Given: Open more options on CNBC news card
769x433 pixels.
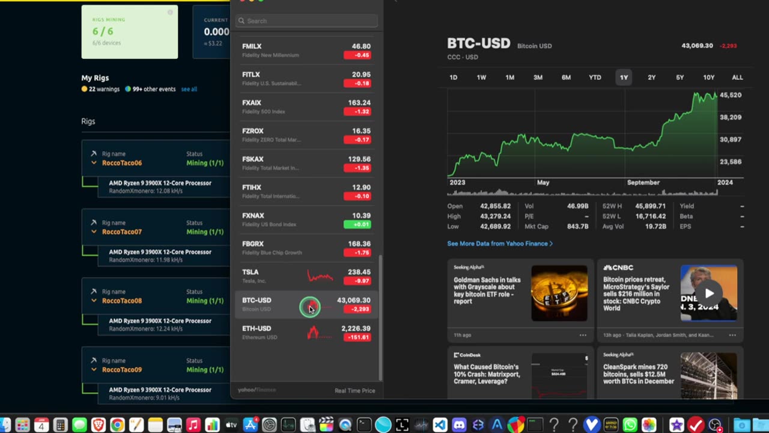Looking at the screenshot, I should 732,335.
